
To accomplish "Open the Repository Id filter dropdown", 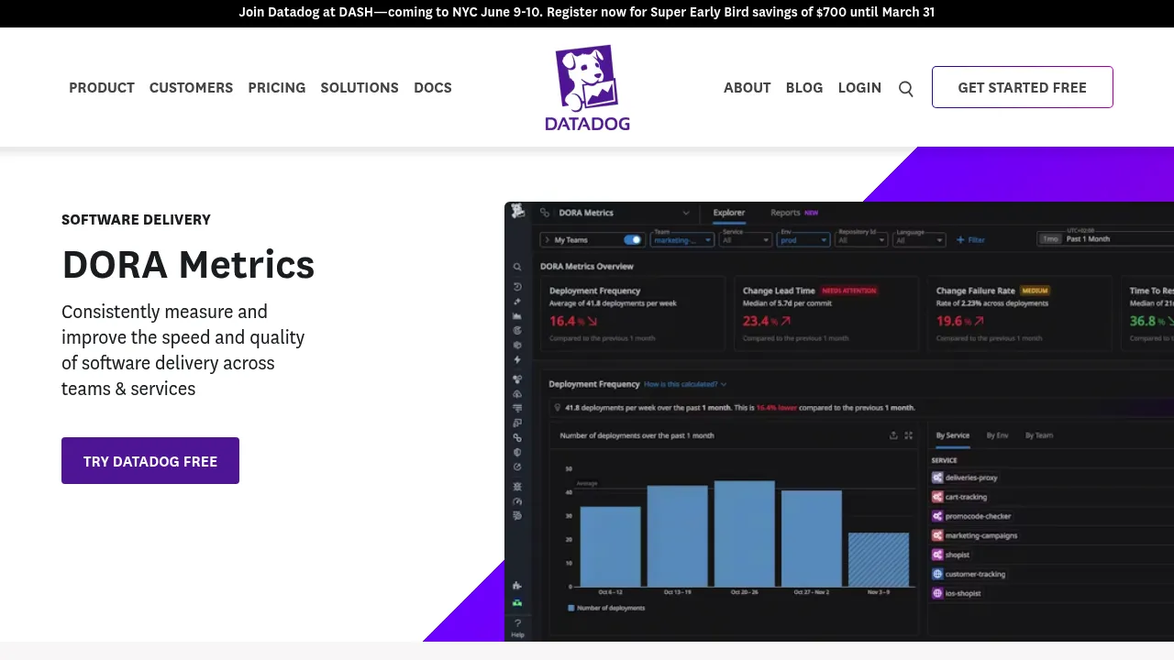I will coord(861,239).
